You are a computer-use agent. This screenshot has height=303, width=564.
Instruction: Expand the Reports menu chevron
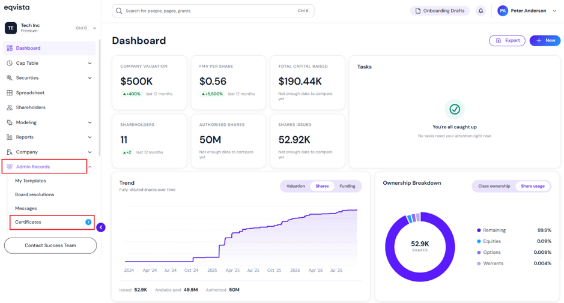point(89,137)
